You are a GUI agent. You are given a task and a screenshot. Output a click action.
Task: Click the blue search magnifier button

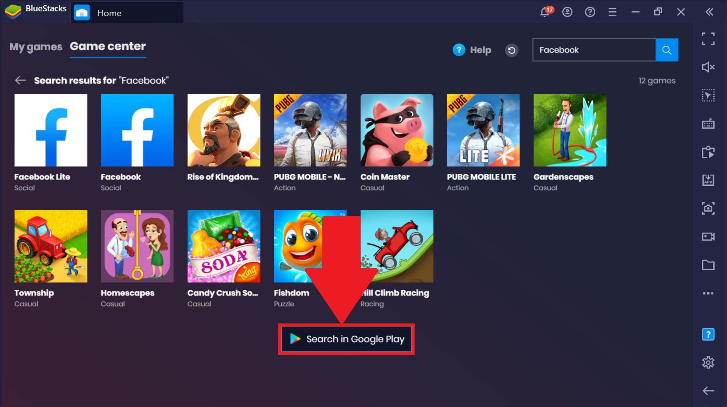pos(667,50)
